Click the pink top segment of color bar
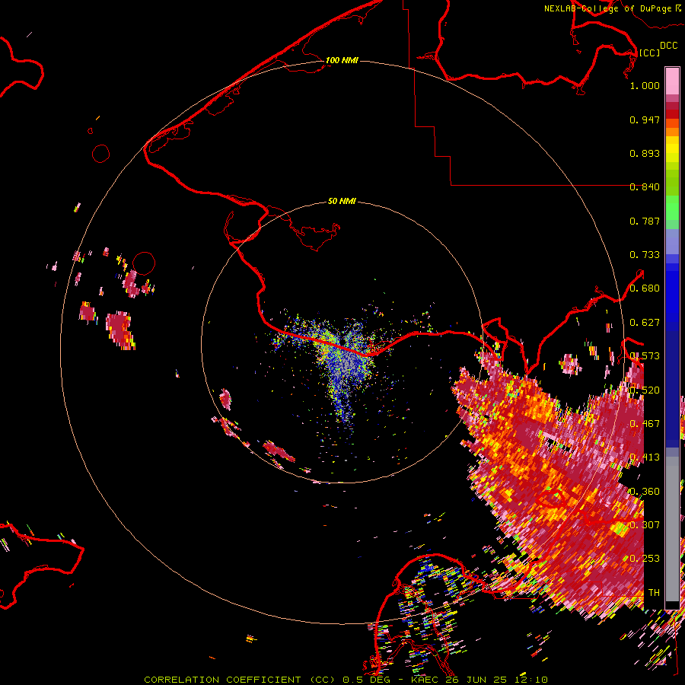The image size is (685, 685). 672,81
